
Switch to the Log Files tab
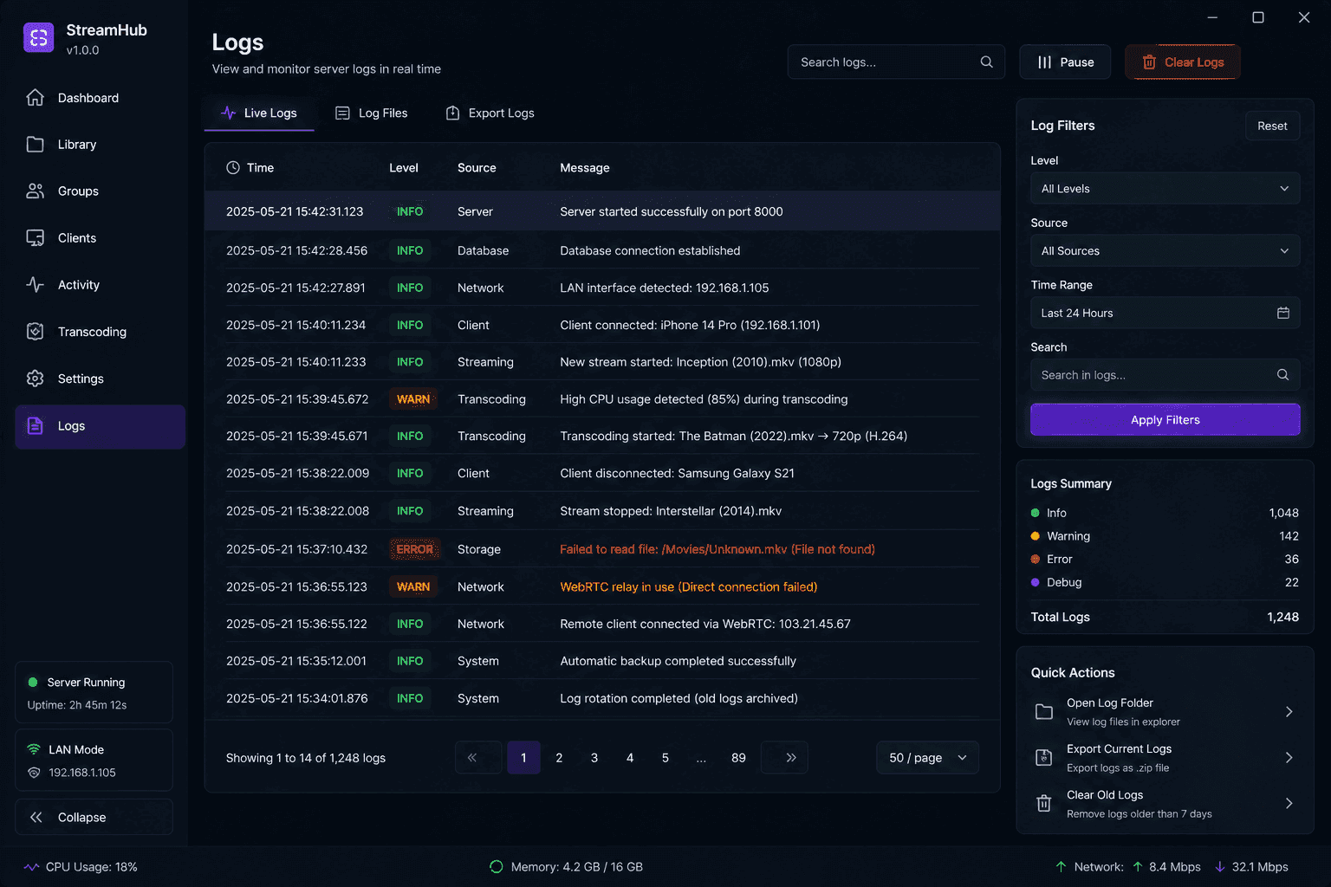click(x=371, y=113)
